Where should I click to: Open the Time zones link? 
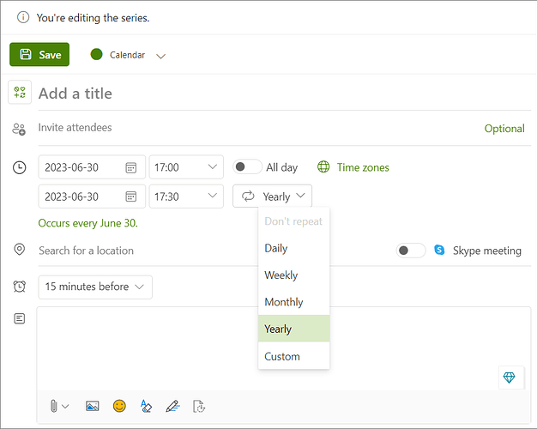tap(363, 167)
